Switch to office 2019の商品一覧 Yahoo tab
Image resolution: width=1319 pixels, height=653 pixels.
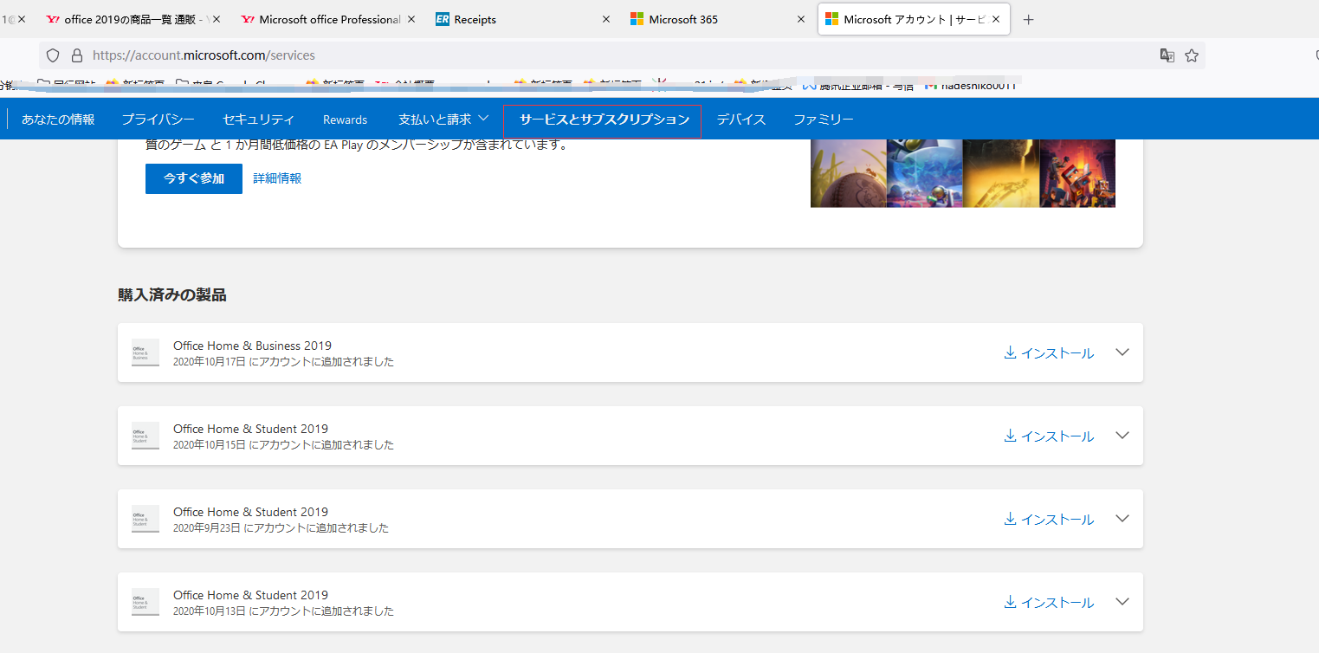click(133, 19)
